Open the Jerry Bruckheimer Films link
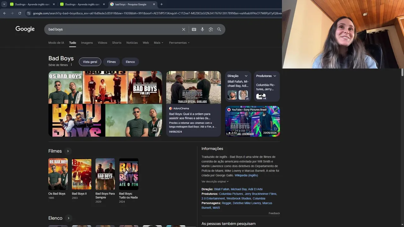This screenshot has width=404, height=227. [260, 194]
